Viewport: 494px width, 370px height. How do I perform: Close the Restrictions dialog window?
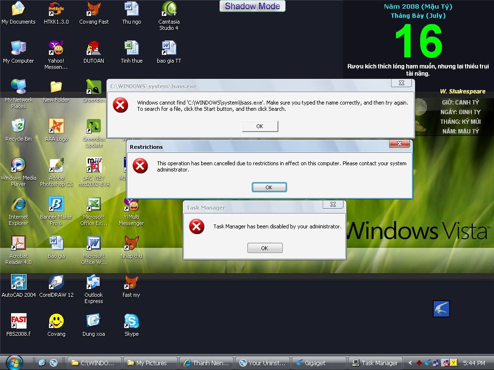coord(399,144)
